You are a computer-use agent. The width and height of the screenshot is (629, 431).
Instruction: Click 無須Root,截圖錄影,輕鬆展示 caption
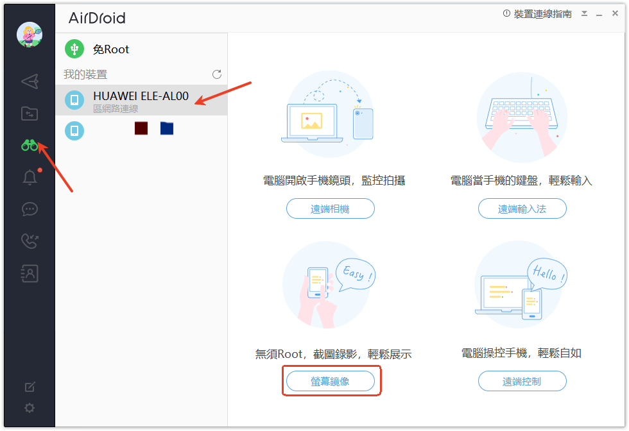[x=333, y=354]
